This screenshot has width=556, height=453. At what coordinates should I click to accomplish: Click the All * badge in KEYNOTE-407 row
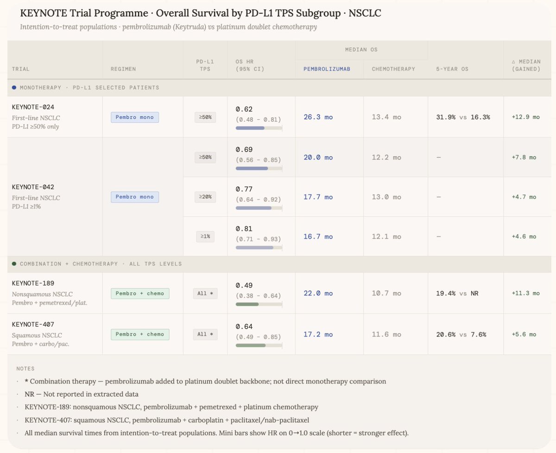point(205,334)
